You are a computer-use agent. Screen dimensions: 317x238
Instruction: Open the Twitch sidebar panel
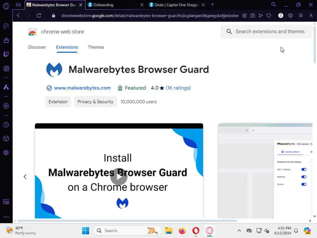6,54
